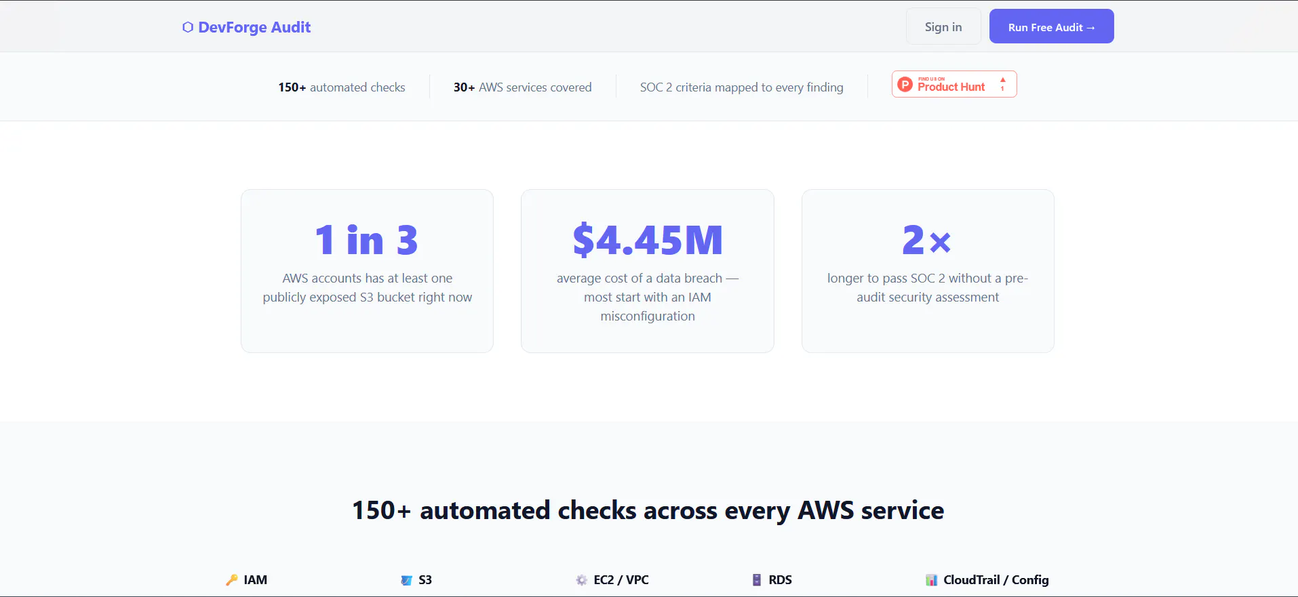Click the gear icon beside EC2 / VPC
Image resolution: width=1298 pixels, height=597 pixels.
click(581, 580)
